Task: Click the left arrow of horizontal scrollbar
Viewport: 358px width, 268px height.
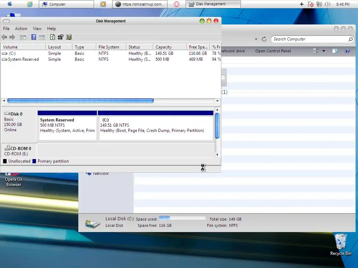Action: pos(4,100)
